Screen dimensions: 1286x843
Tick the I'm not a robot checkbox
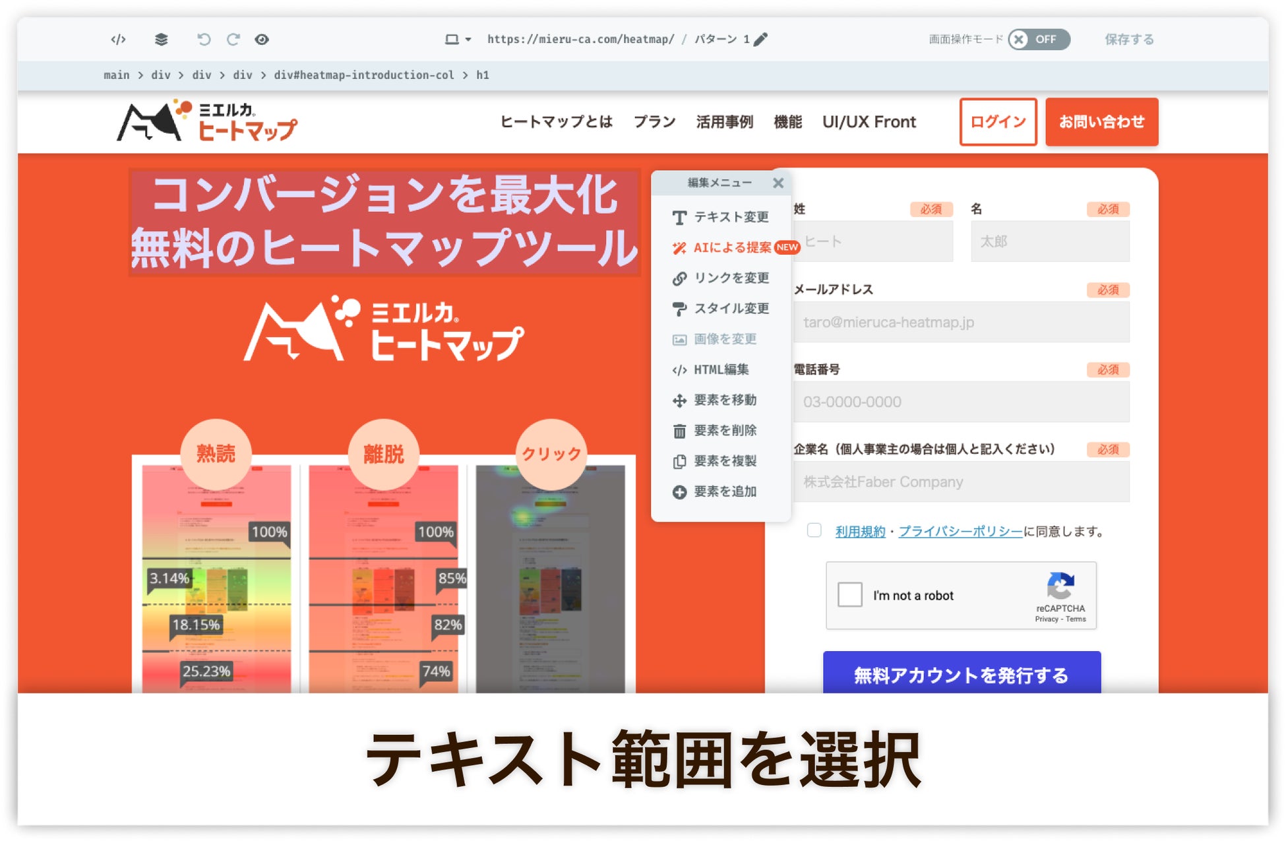(x=850, y=594)
